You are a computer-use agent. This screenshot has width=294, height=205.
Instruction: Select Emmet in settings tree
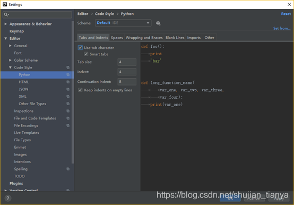[x=20, y=147]
